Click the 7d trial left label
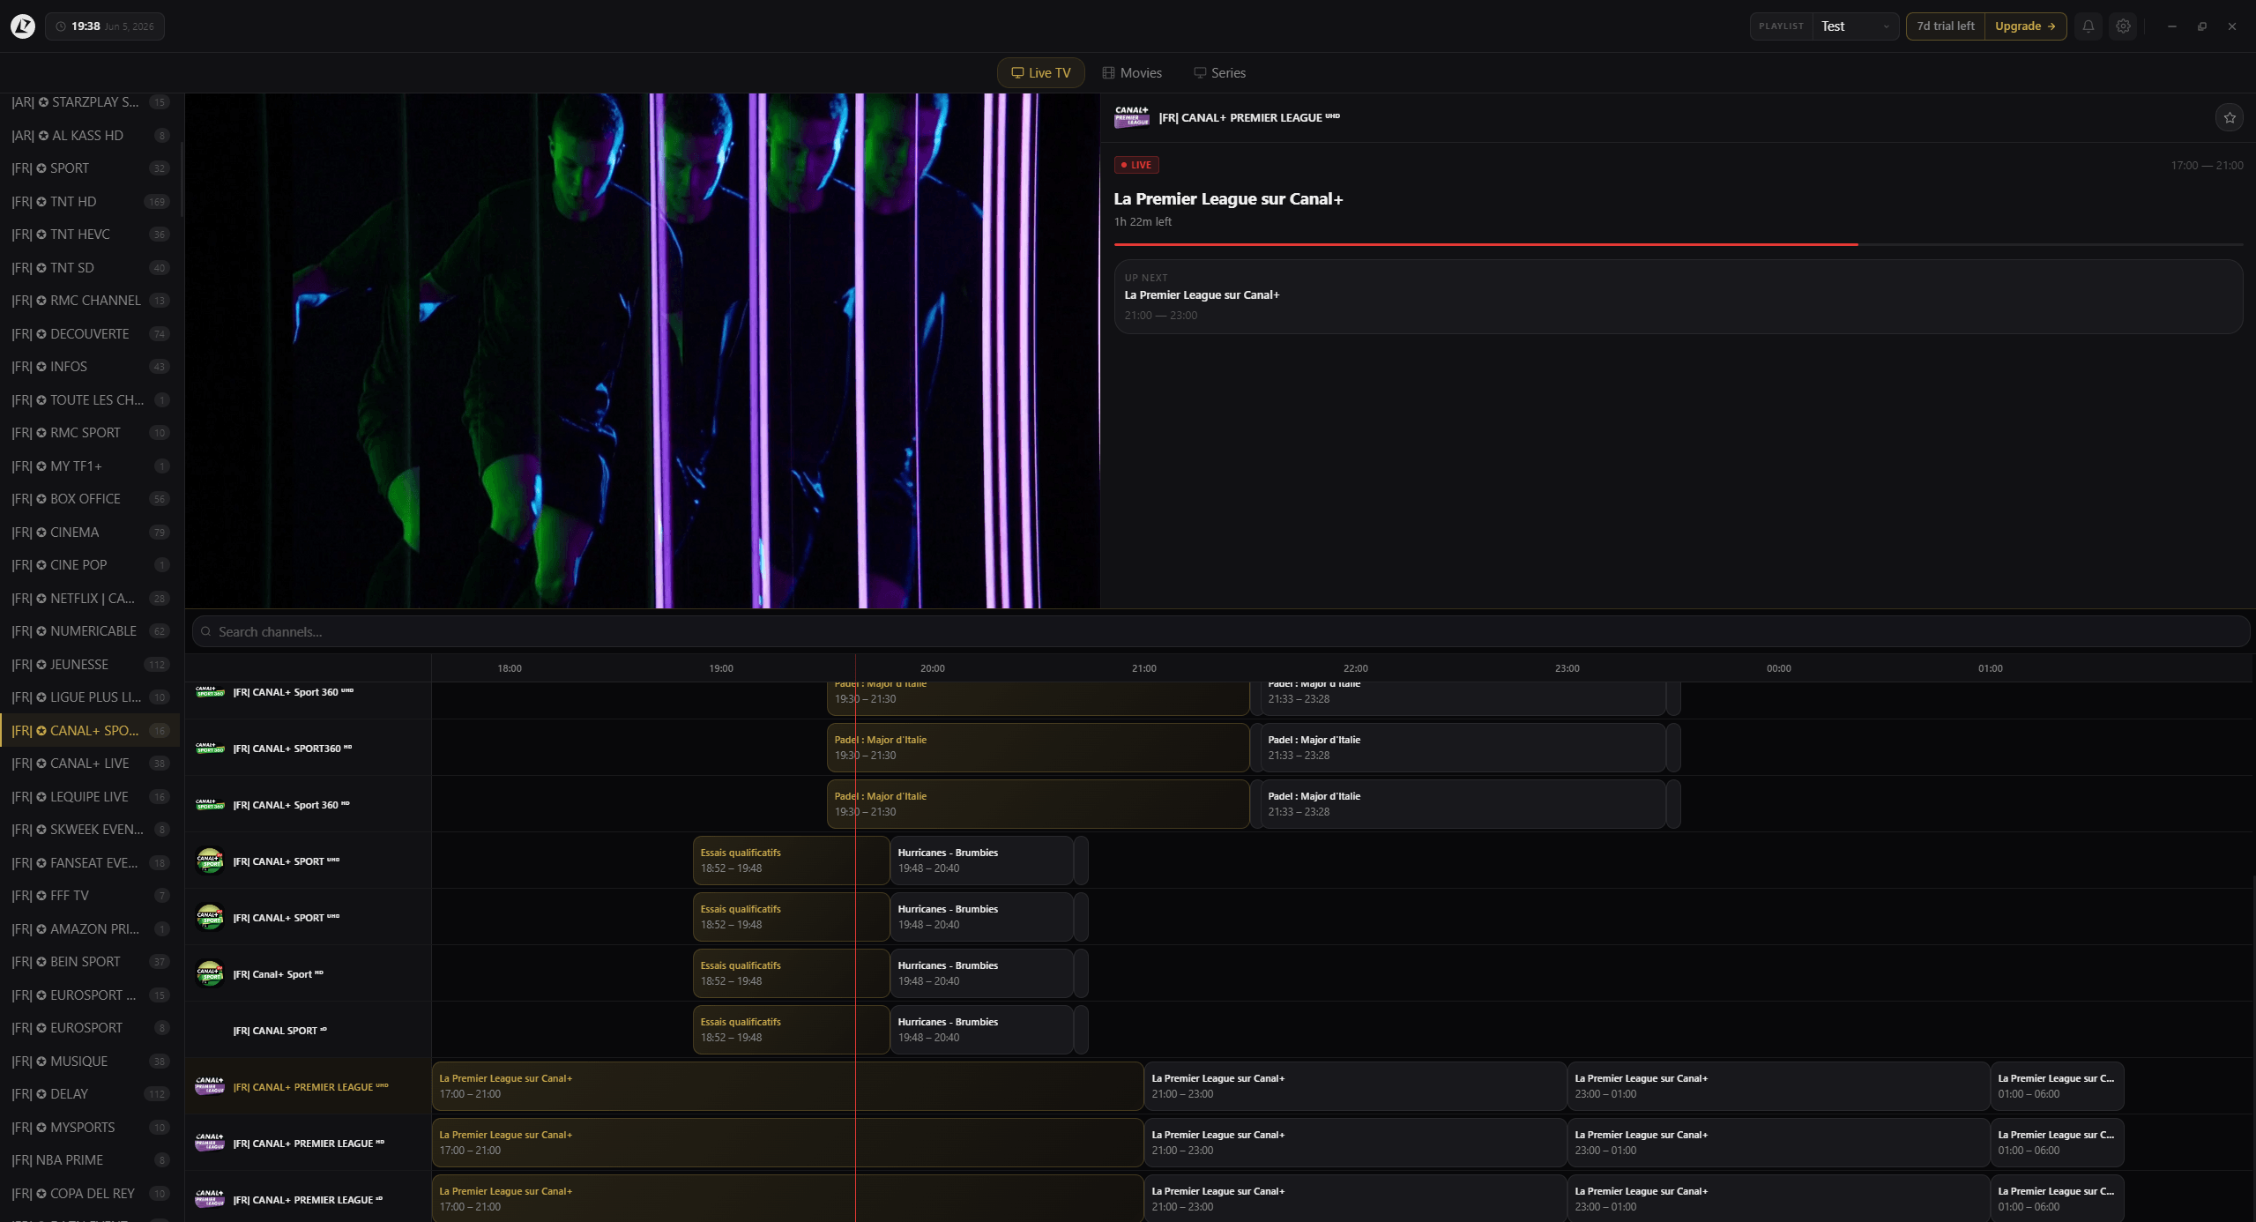The width and height of the screenshot is (2256, 1222). 1946,26
